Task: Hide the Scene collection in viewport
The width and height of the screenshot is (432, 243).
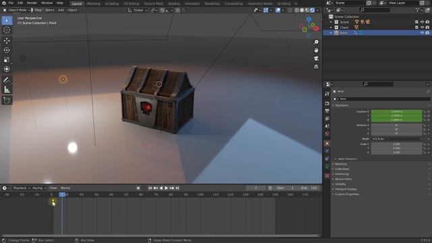Action: [x=422, y=22]
